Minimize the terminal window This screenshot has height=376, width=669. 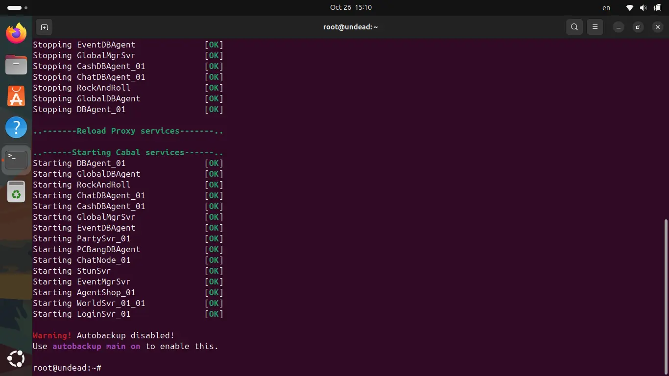coord(619,27)
